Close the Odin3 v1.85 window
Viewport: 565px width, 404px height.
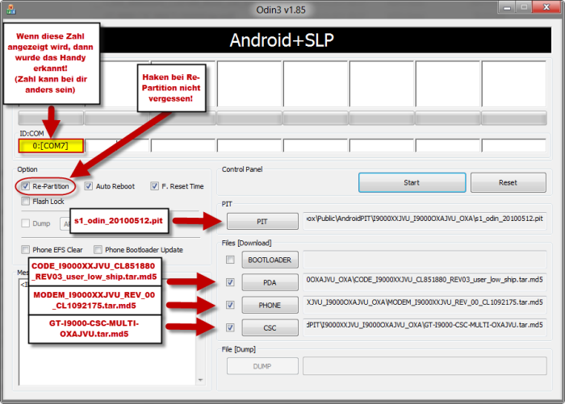pyautogui.click(x=546, y=7)
